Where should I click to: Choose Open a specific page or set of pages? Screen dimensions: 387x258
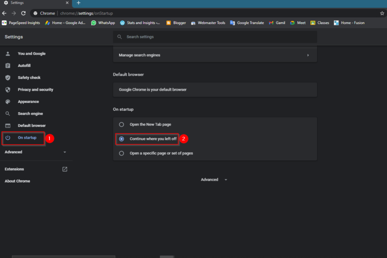(121, 153)
